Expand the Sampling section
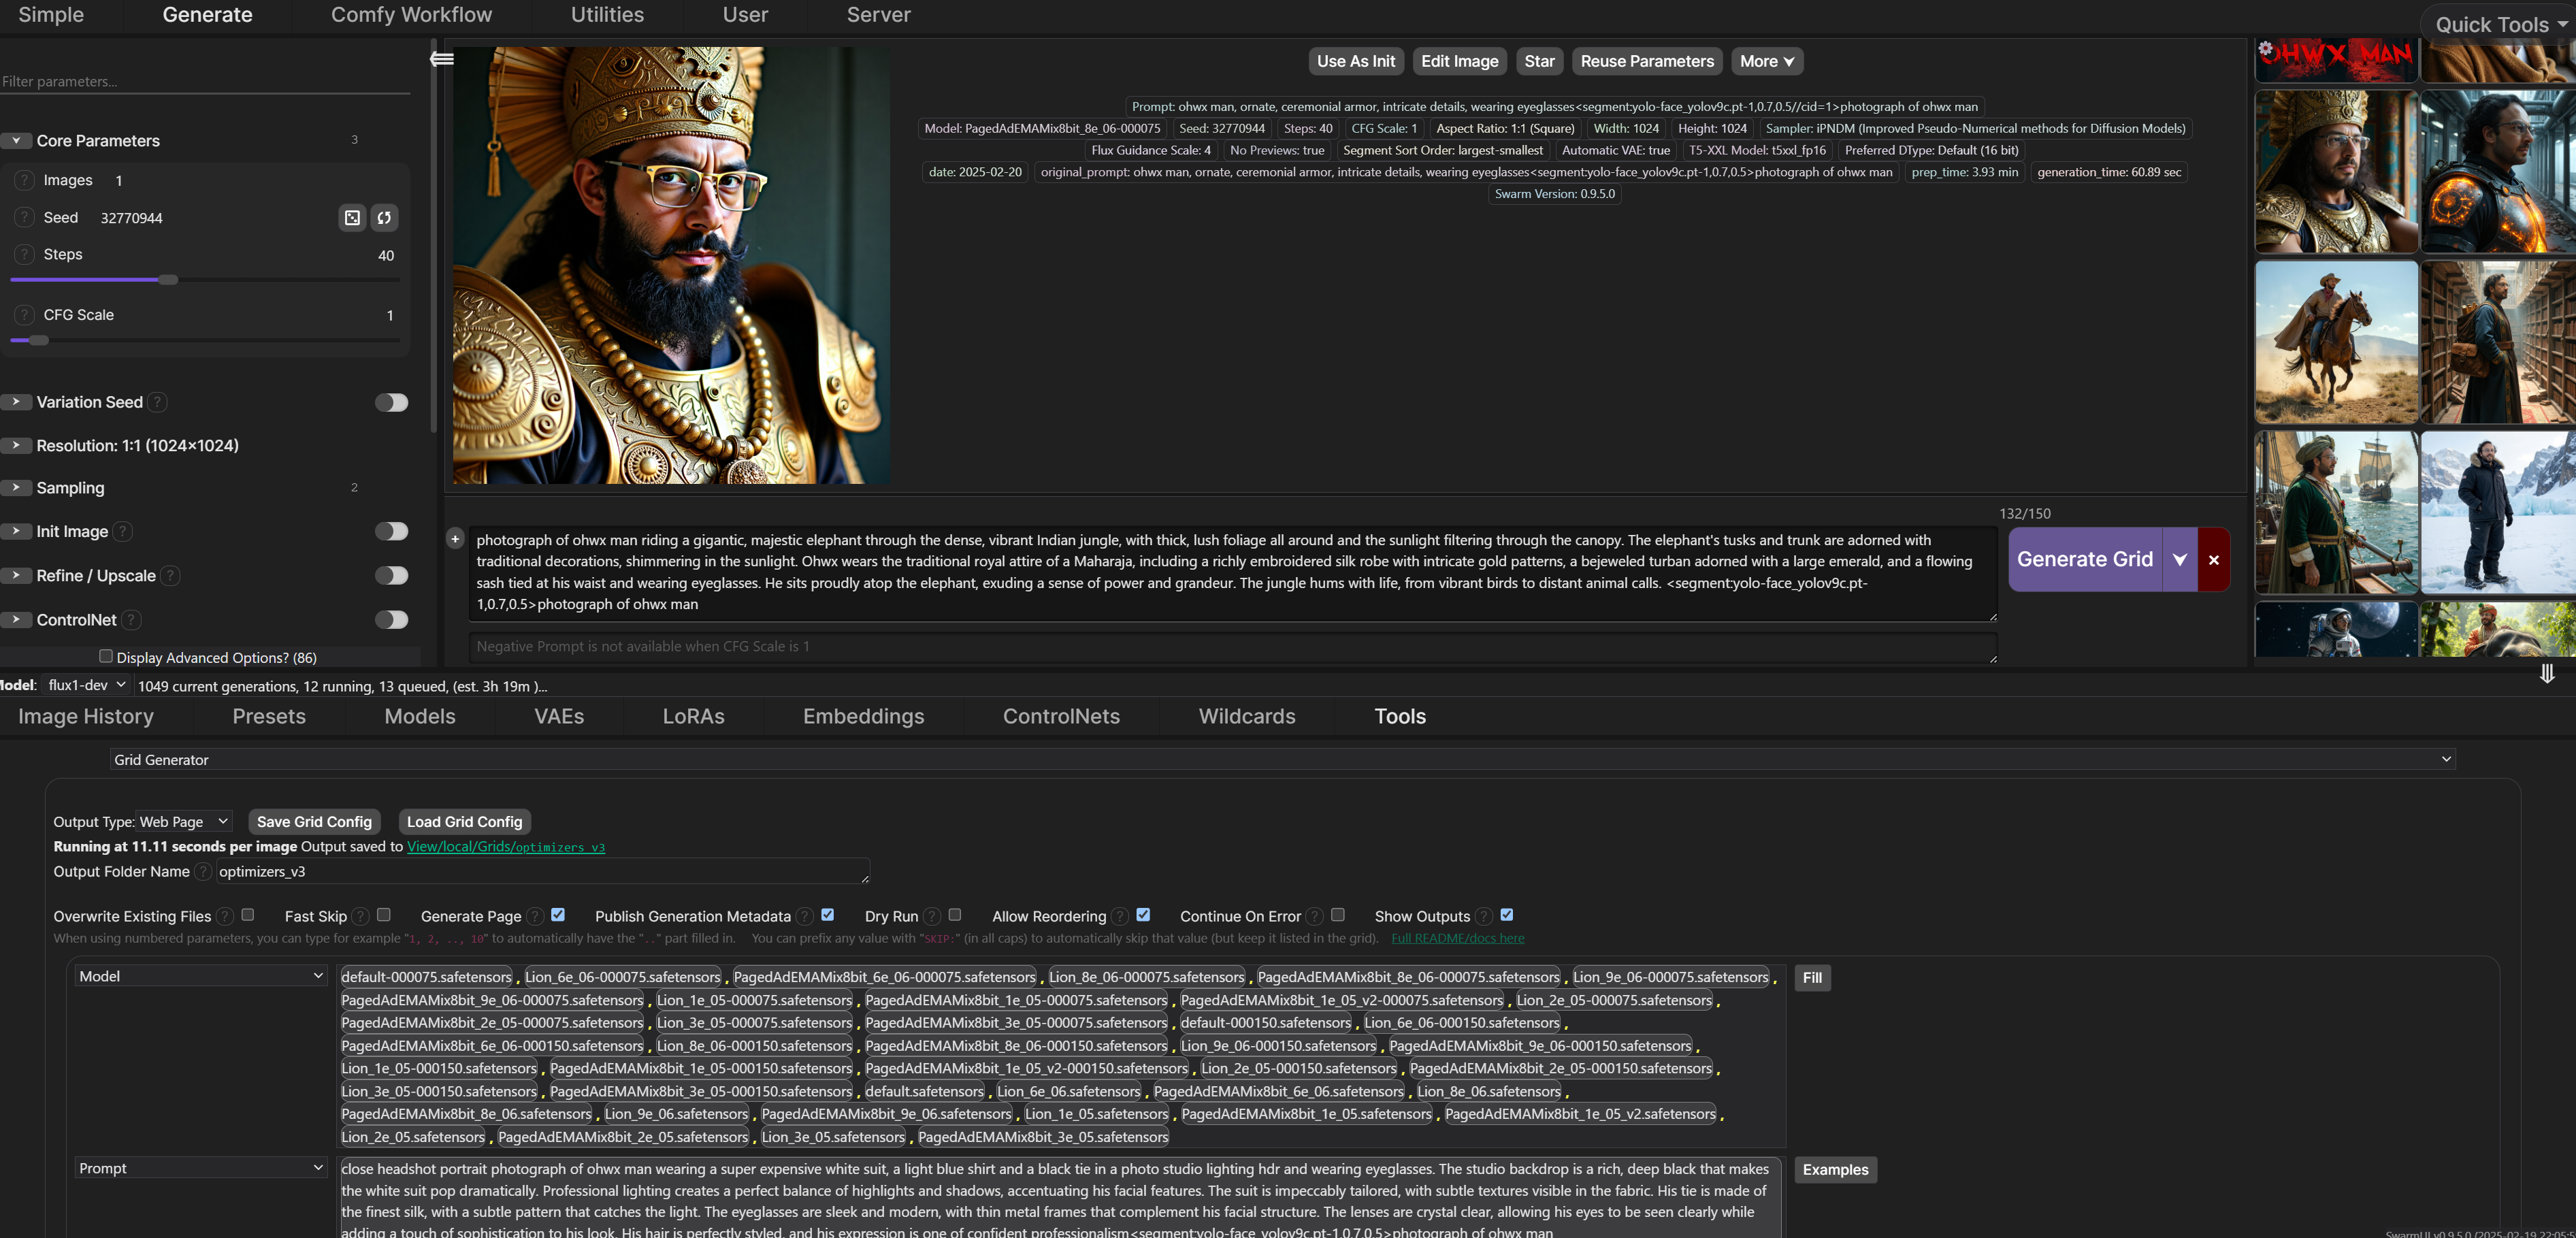The height and width of the screenshot is (1238, 2576). (x=16, y=488)
